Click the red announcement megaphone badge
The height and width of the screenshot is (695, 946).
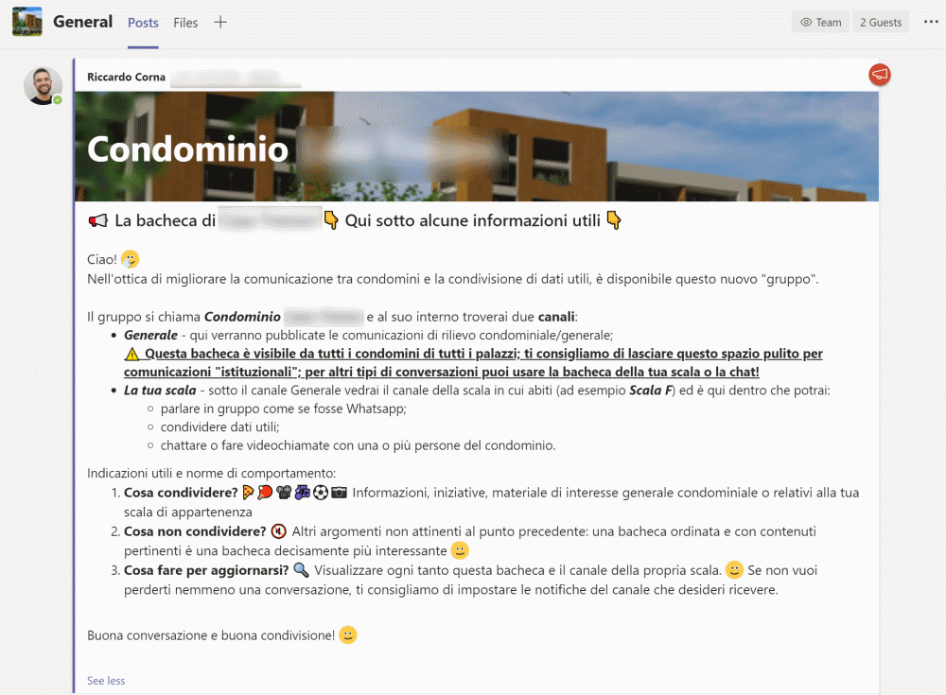(x=880, y=74)
